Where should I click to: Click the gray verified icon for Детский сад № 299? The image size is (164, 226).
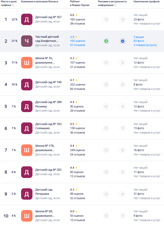pos(123,106)
